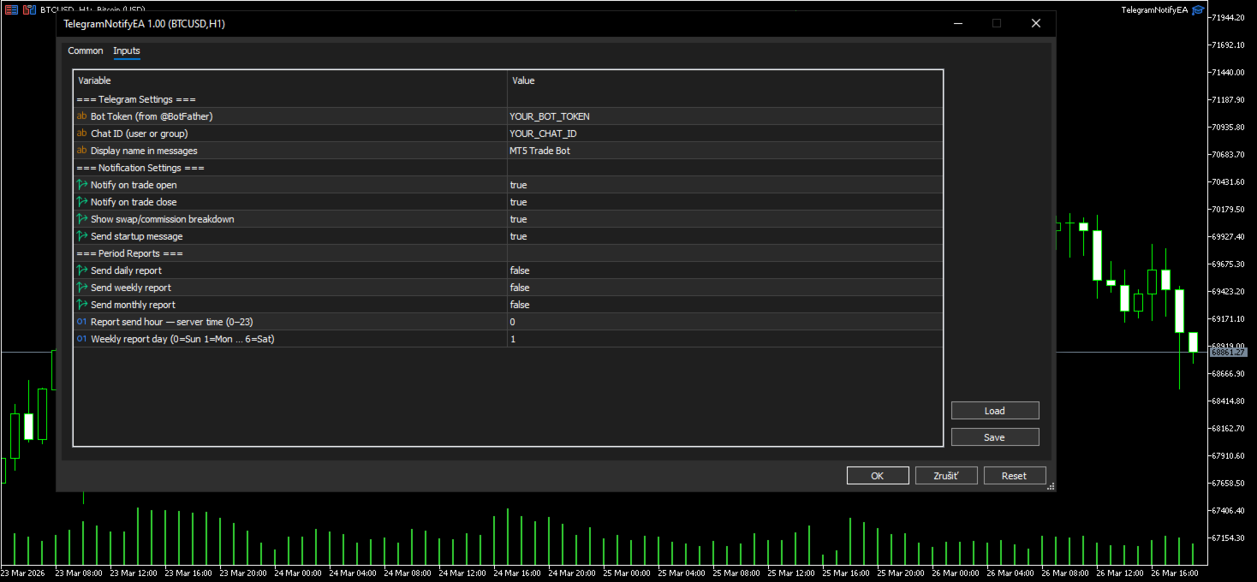Click bool icon for Send daily report
The image size is (1257, 582).
coord(82,270)
